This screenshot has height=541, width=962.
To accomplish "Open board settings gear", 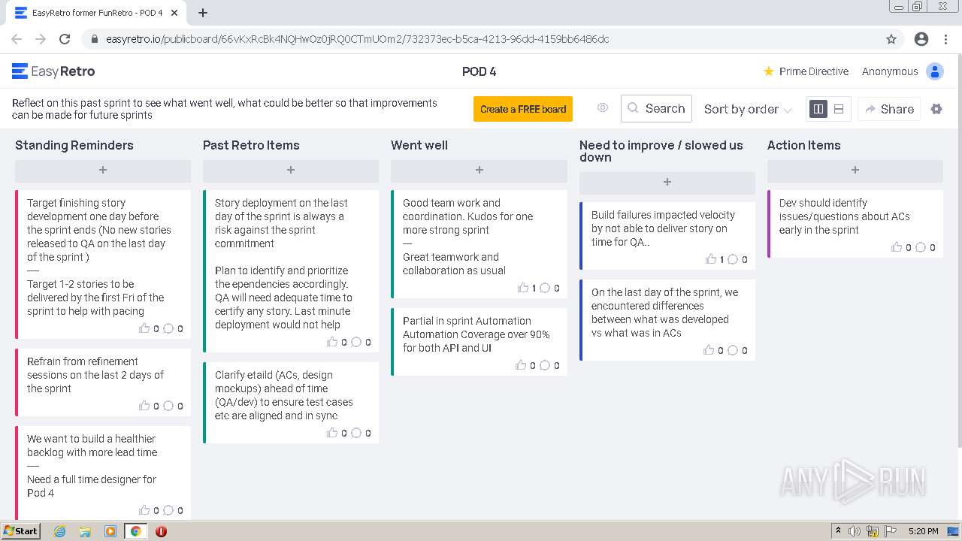I will pyautogui.click(x=936, y=109).
